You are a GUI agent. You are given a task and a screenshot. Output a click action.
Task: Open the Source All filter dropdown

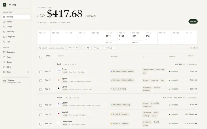tap(109, 48)
